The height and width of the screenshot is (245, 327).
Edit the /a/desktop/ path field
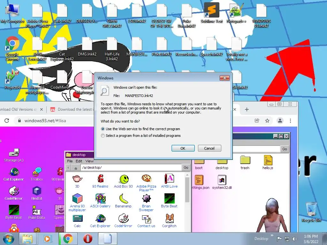[131, 167]
